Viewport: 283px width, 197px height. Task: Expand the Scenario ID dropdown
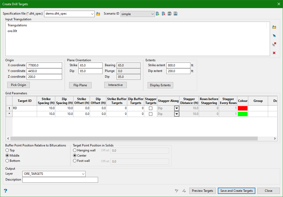tap(153, 14)
